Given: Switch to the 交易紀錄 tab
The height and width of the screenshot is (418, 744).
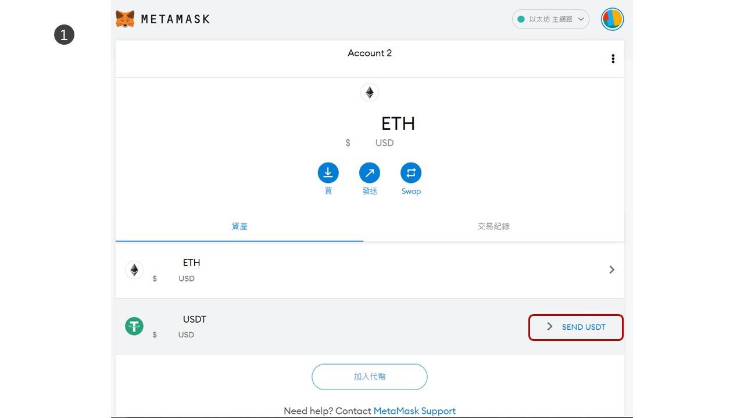Looking at the screenshot, I should tap(493, 226).
